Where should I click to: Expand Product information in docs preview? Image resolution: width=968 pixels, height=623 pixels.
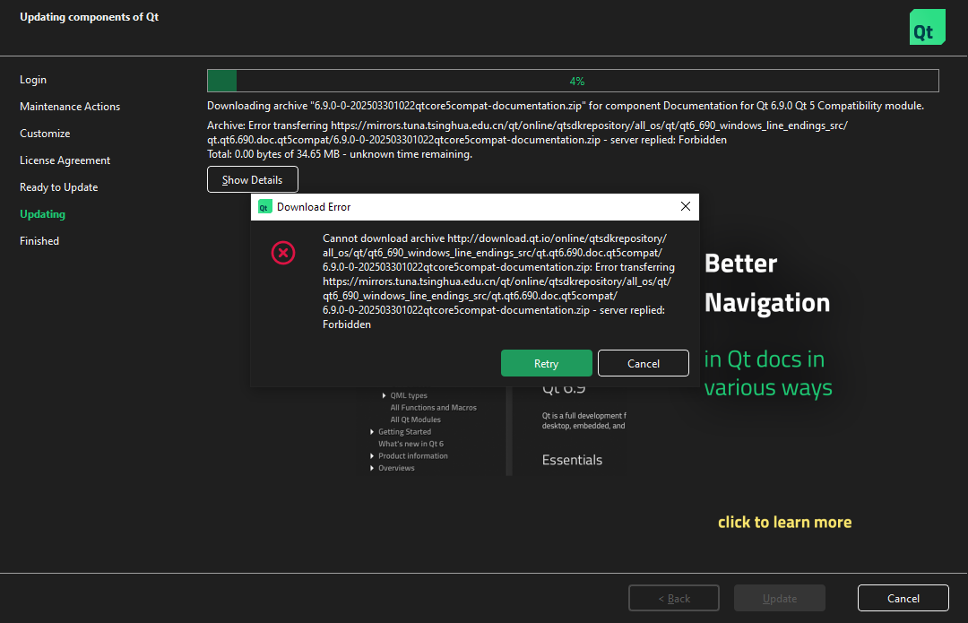(372, 456)
